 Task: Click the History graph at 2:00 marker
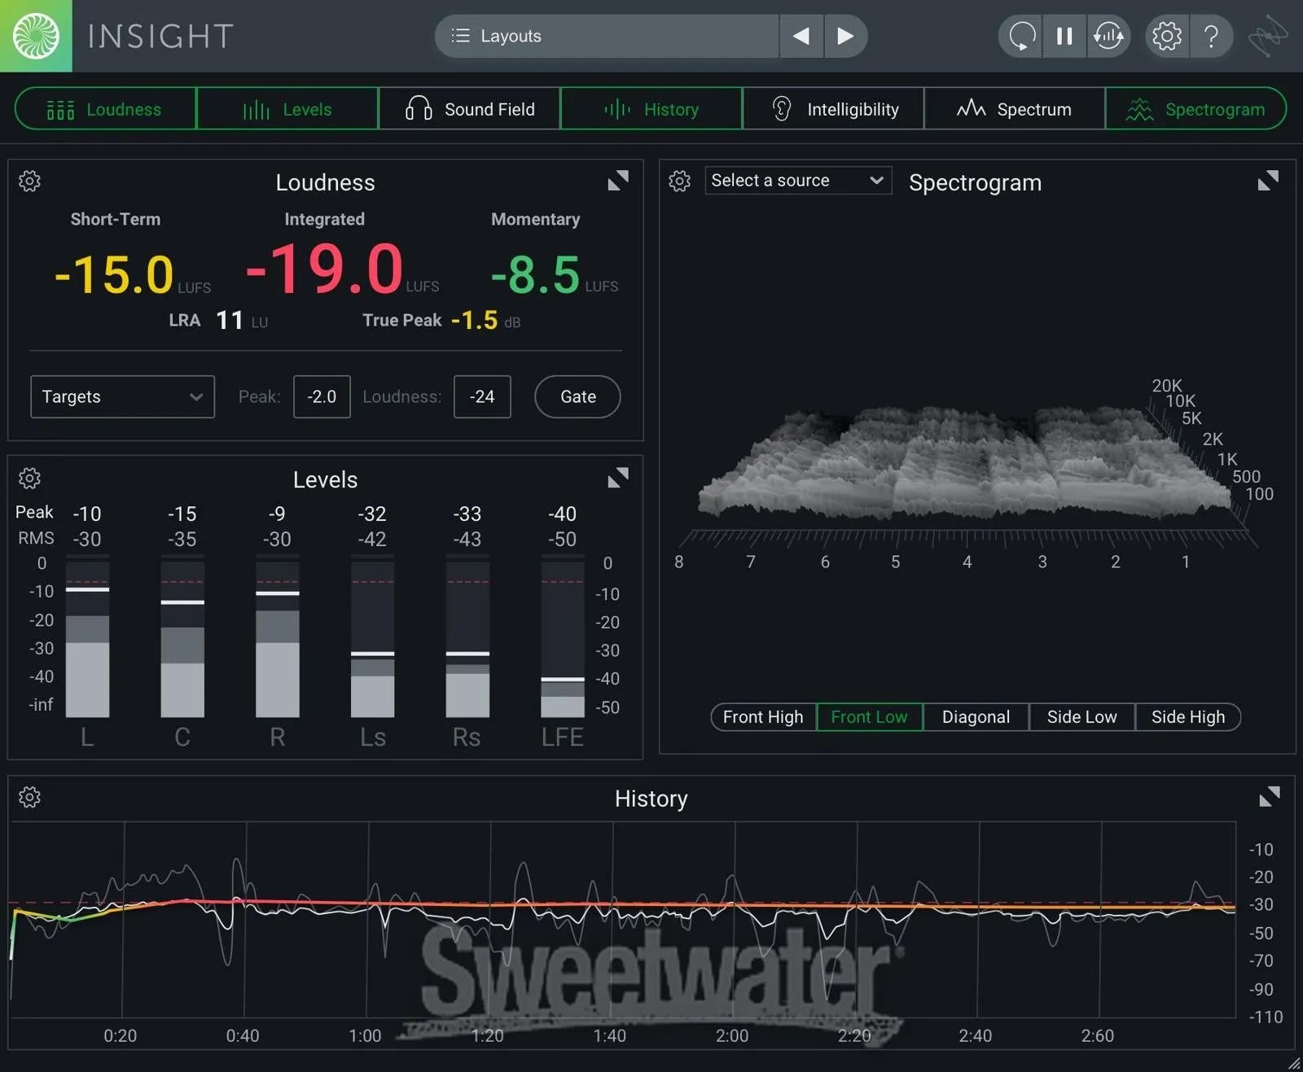735,920
